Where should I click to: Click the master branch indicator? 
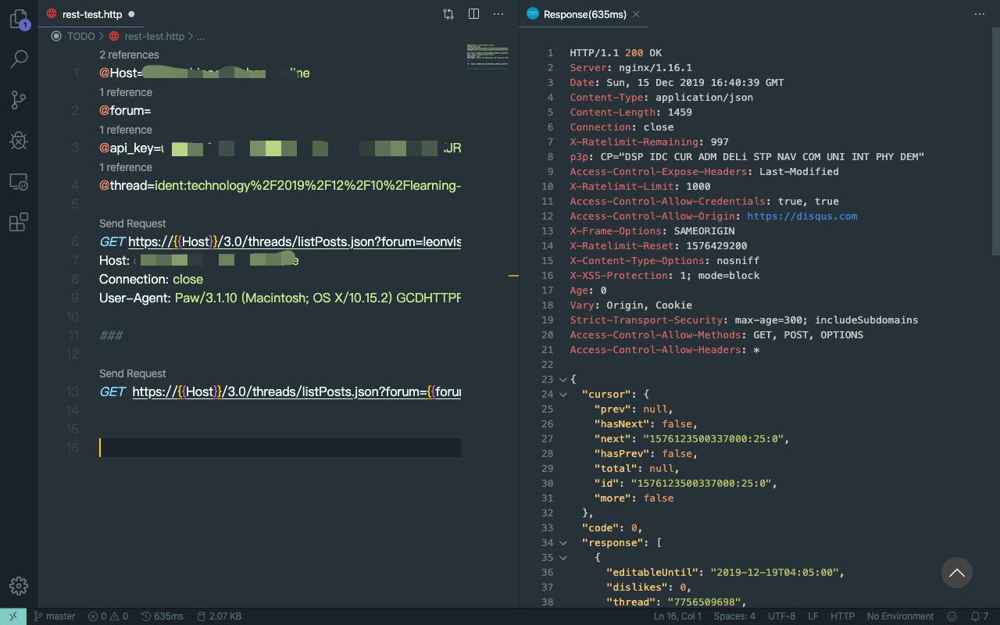(x=54, y=616)
